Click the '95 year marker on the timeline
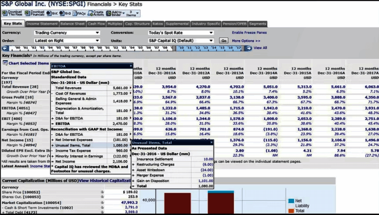Image resolution: width=379 pixels, height=215 pixels. [x=58, y=47]
